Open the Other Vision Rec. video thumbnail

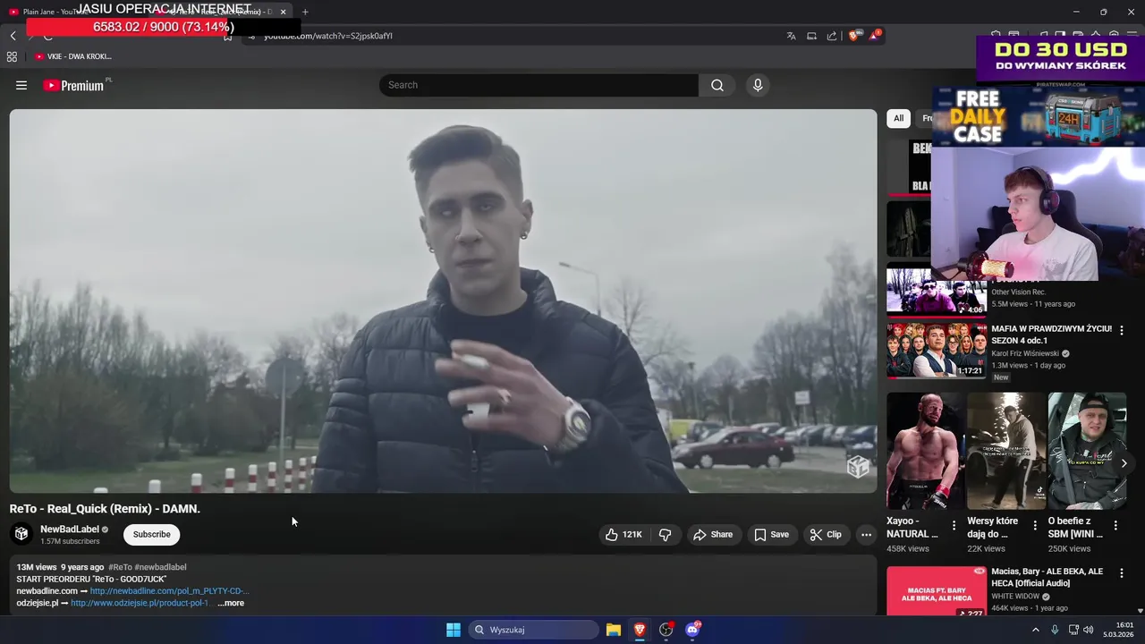pyautogui.click(x=937, y=291)
